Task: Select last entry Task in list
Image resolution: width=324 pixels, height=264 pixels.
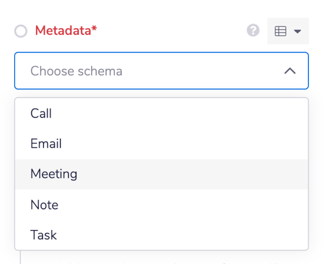Action: (162, 235)
